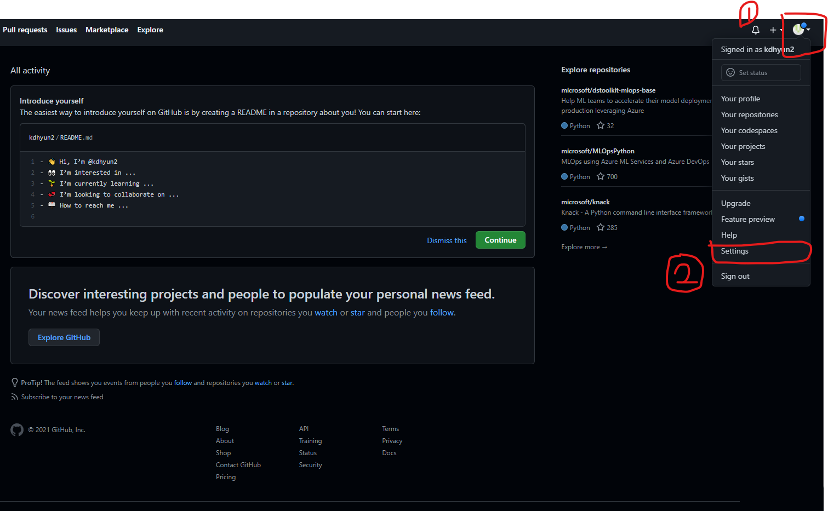The height and width of the screenshot is (511, 828).
Task: Click the GitHub logo in footer
Action: point(17,430)
